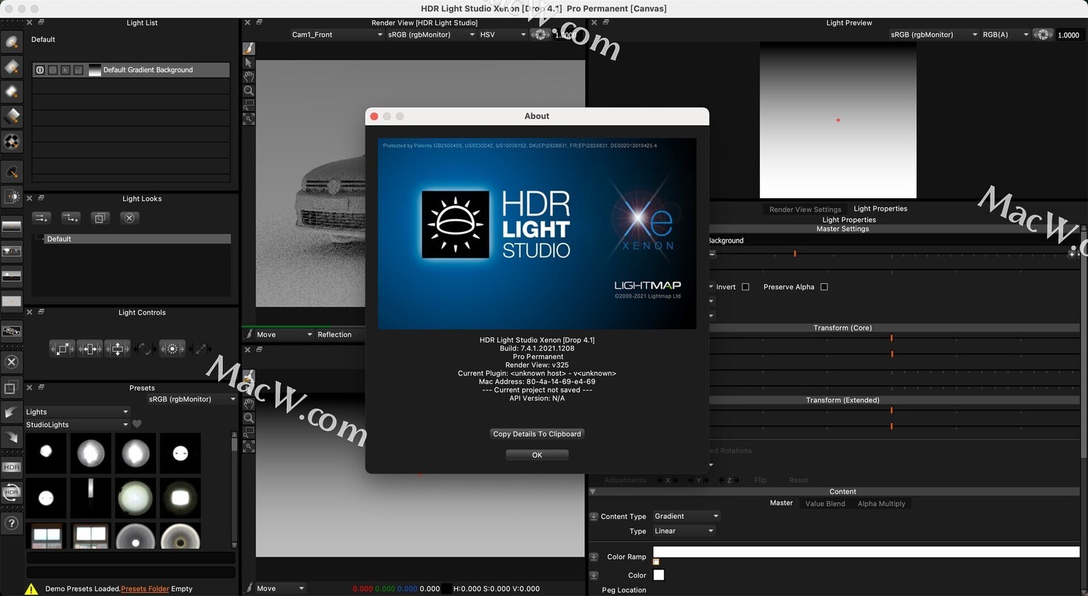1088x596 pixels.
Task: Click the undo arrow icon in left toolbar
Action: [x=12, y=413]
